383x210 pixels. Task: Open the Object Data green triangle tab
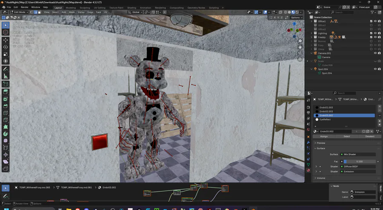[308, 165]
